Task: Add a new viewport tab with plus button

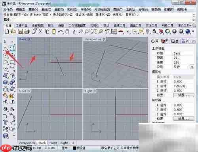Action: [x=73, y=143]
